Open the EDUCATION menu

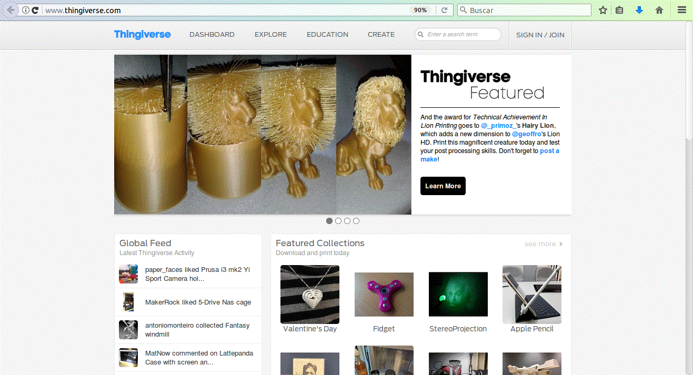(x=327, y=34)
